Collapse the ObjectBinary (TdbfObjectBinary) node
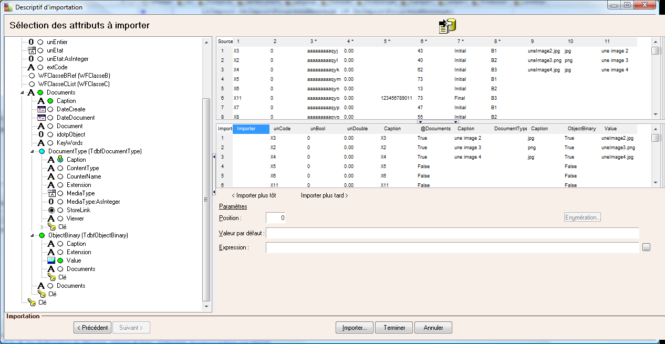 click(x=33, y=235)
